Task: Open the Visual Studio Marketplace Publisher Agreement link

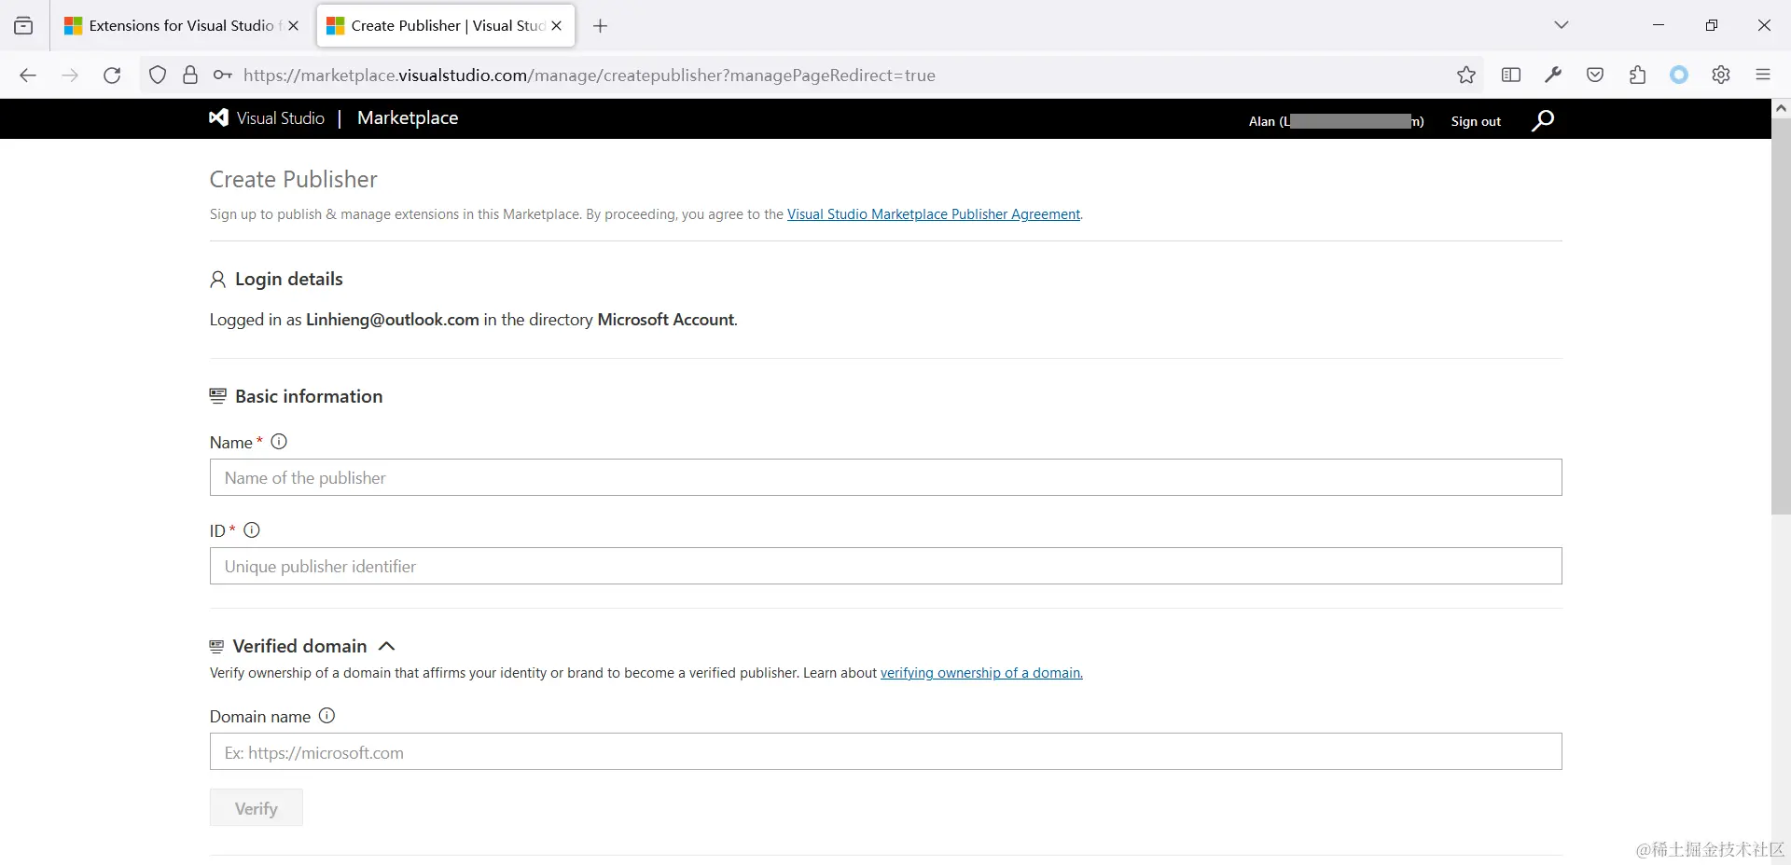Action: (934, 214)
